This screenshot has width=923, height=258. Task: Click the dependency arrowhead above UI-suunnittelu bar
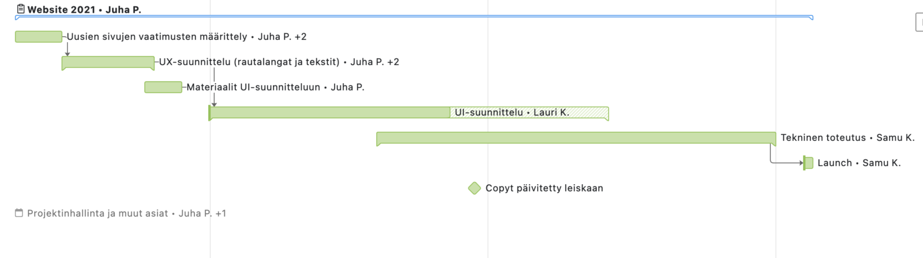[214, 103]
